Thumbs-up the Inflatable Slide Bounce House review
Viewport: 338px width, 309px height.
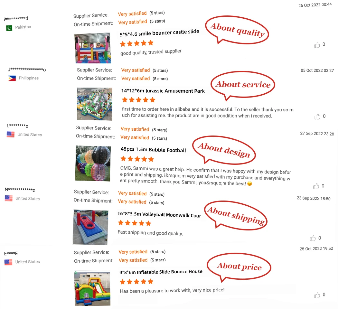317,295
